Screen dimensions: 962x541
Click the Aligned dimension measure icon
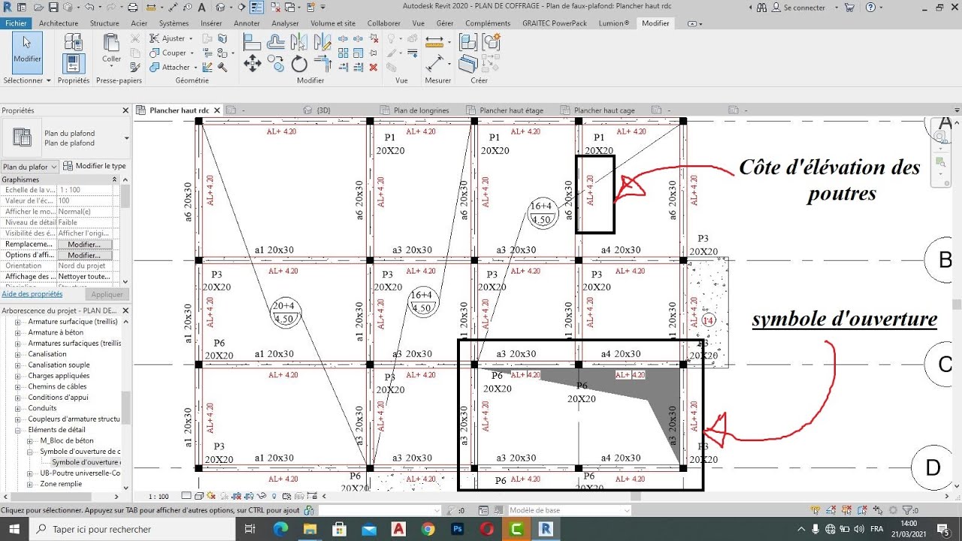[x=434, y=63]
